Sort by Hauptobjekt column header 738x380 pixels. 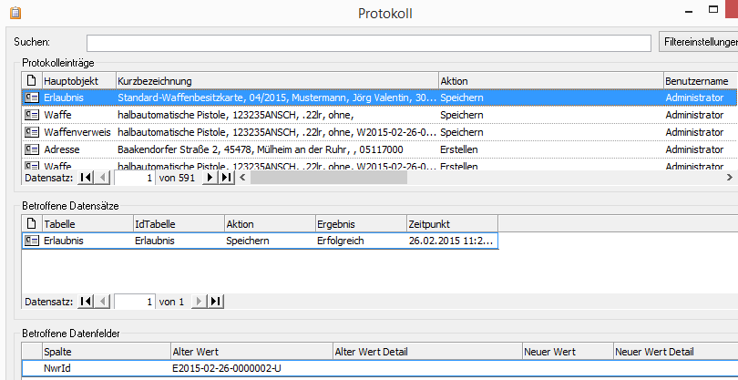click(77, 81)
